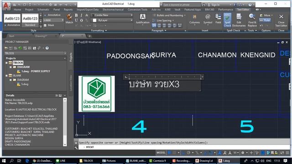
Task: Select 1.dwg - POWER SUPPLY drawing
Action: 36,71
